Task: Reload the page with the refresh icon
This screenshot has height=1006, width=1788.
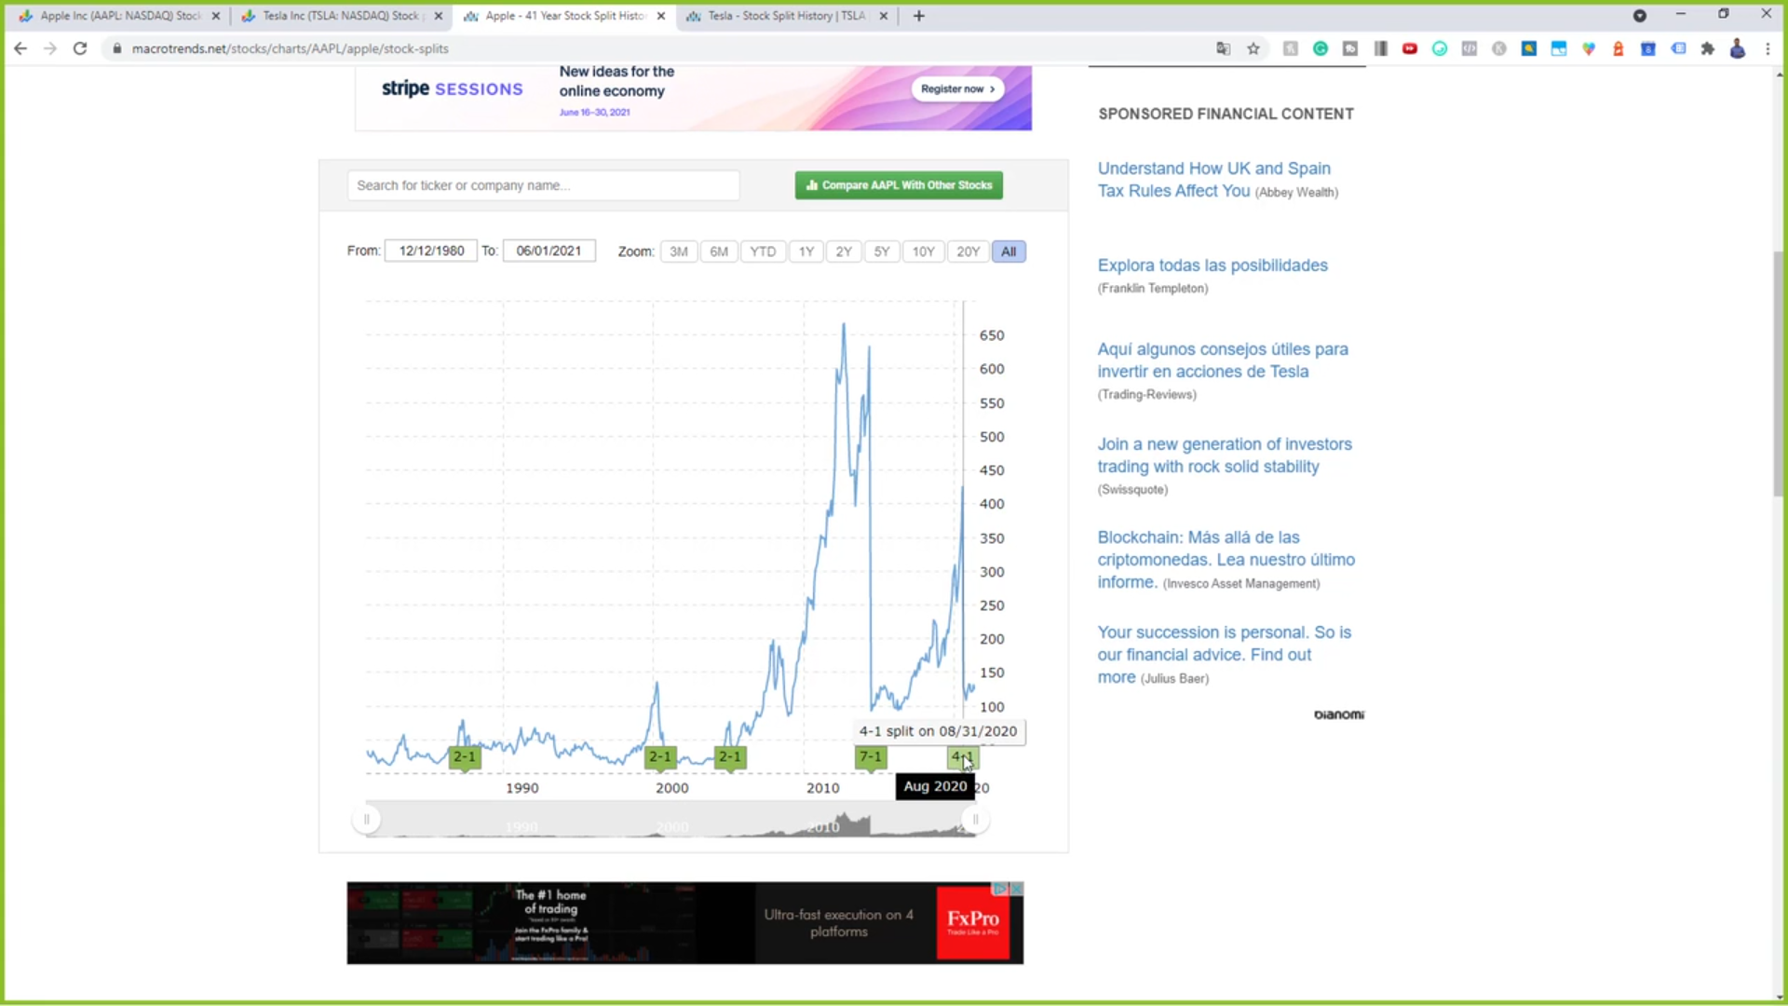Action: [80, 48]
